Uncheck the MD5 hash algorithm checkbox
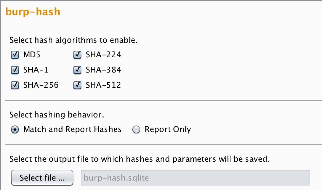The height and width of the screenshot is (190, 322). 15,55
